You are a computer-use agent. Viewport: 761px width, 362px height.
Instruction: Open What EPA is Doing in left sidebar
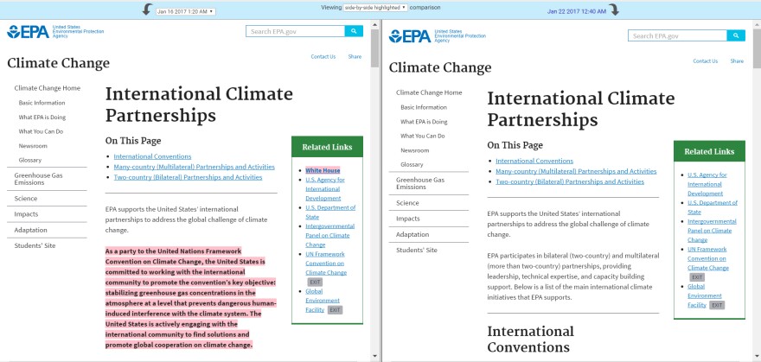click(x=42, y=117)
